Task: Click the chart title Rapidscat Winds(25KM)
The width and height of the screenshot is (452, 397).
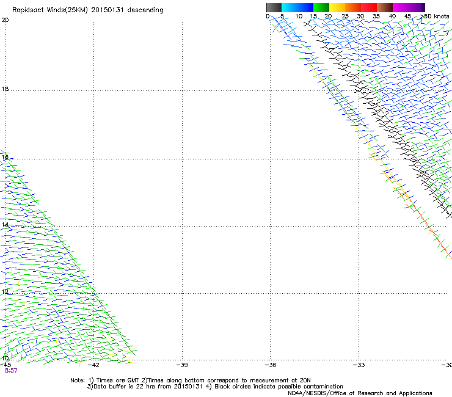Action: coord(50,10)
